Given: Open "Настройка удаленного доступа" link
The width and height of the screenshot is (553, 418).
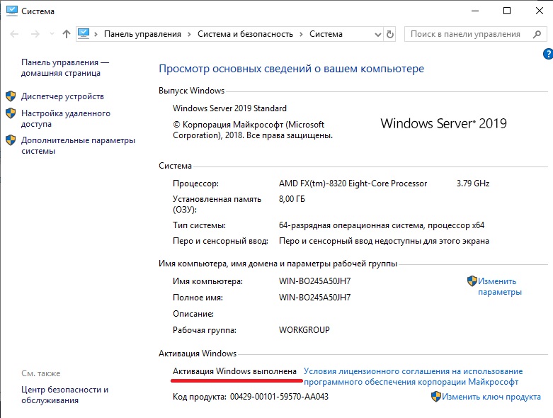Looking at the screenshot, I should [65, 118].
